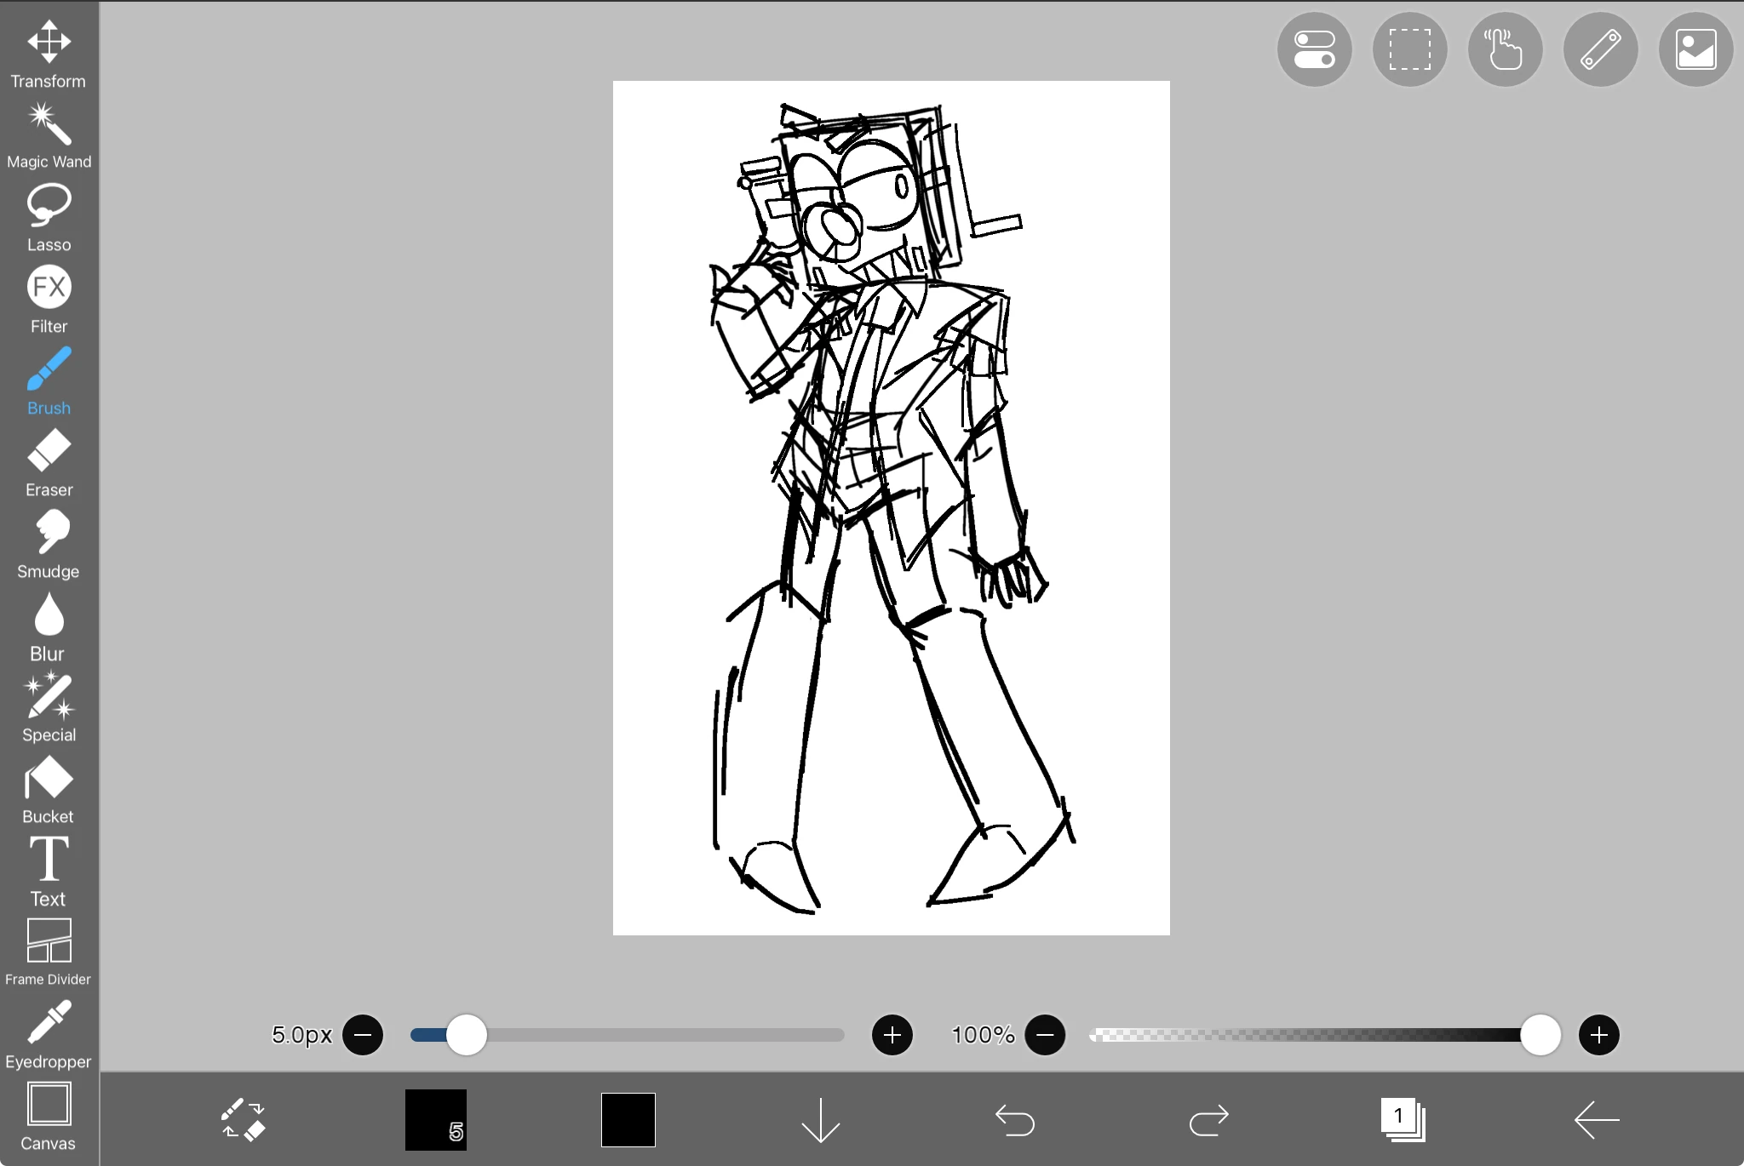Open the current black color swatch

628,1120
